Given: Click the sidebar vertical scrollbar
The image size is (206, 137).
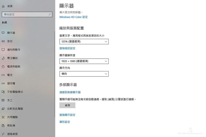Looking at the screenshot, I should click(x=55, y=74).
